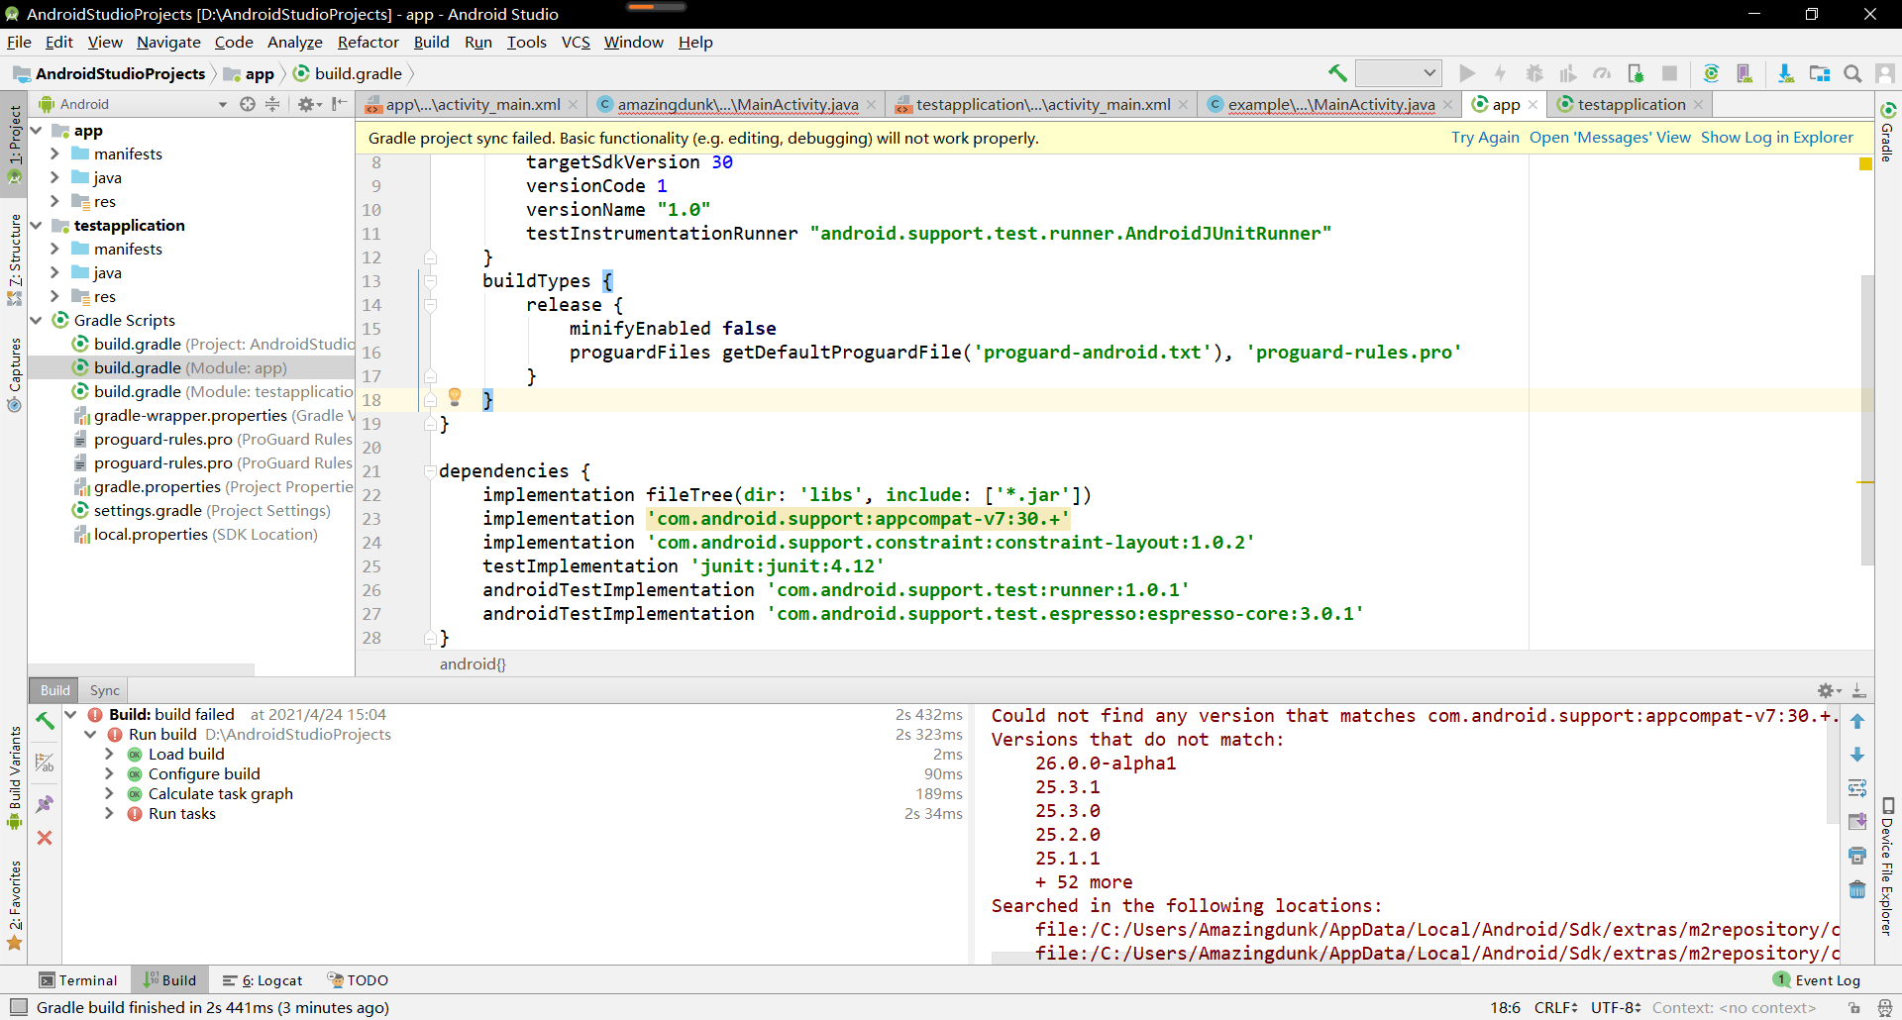Switch to amazingdunk MainActivity.java tab
1902x1020 pixels.
click(x=737, y=104)
